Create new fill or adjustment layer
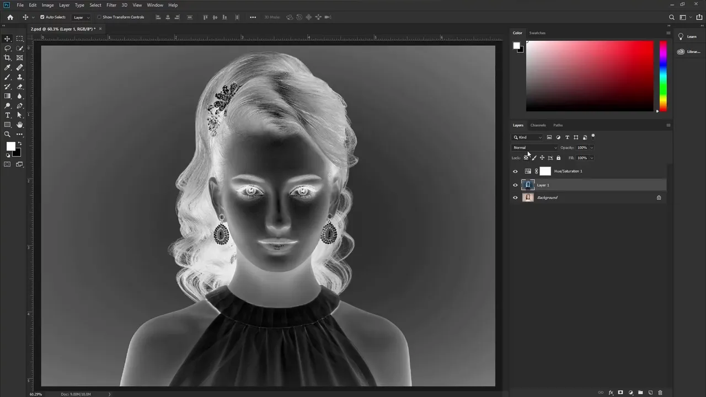 coord(630,393)
